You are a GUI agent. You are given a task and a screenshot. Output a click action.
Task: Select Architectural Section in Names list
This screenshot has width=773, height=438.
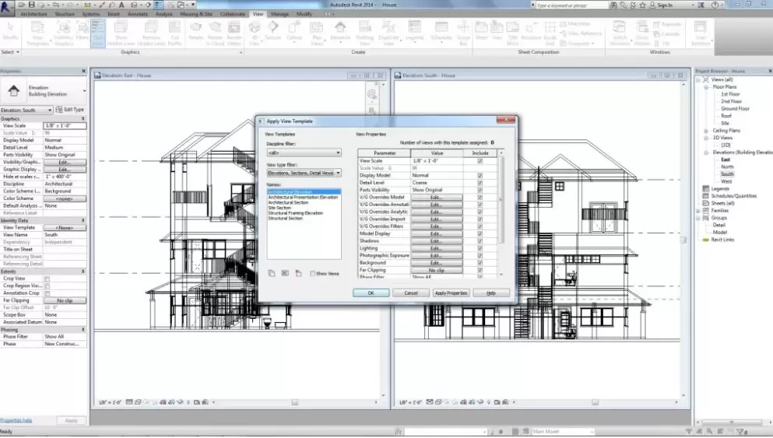pos(288,202)
